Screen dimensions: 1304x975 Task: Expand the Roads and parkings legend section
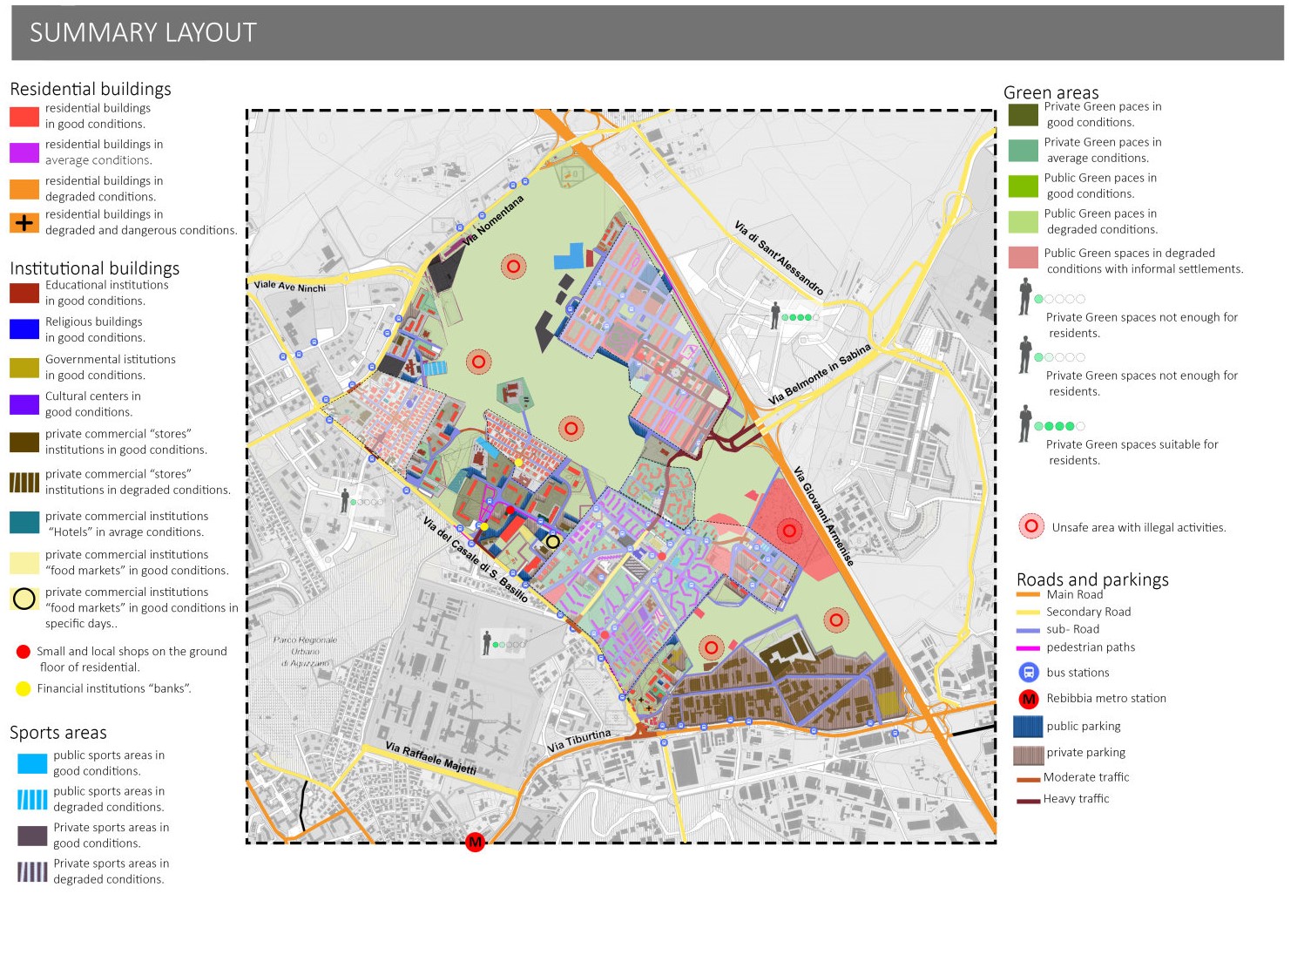1092,579
